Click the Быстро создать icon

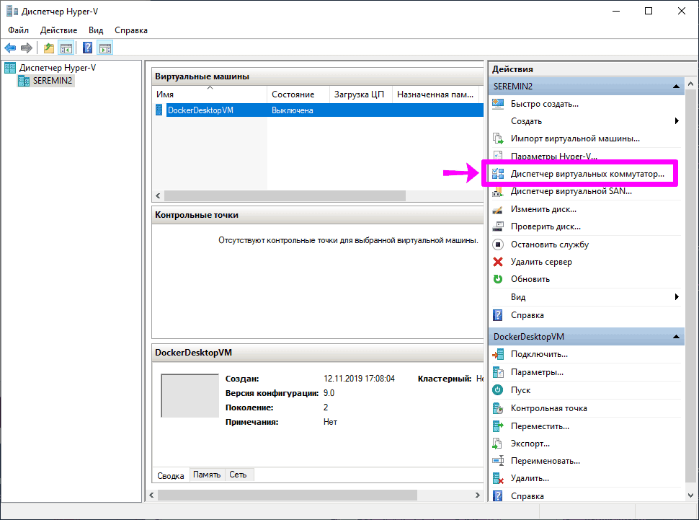[x=498, y=104]
